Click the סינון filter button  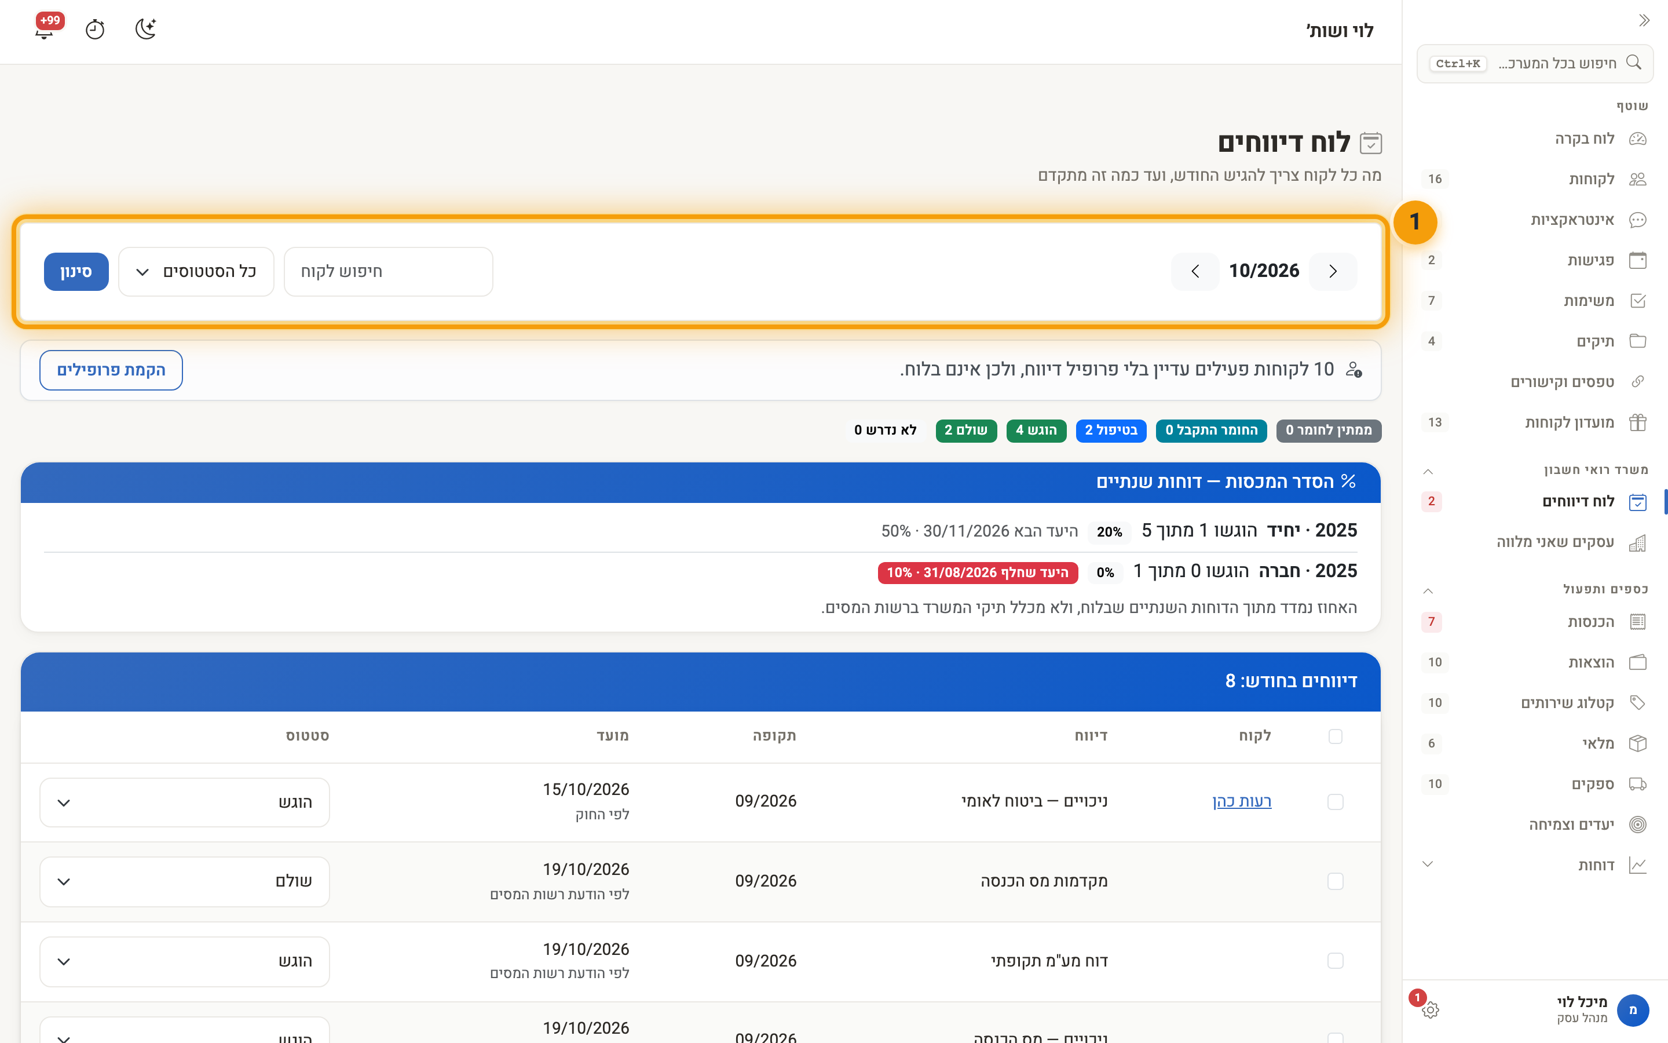tap(76, 272)
